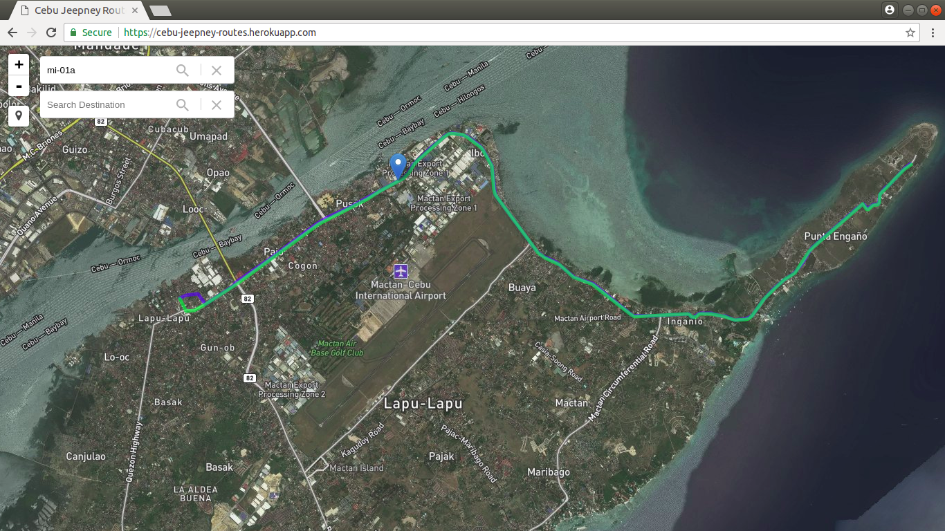Viewport: 945px width, 531px height.
Task: Bookmark this page with the star icon
Action: pyautogui.click(x=910, y=32)
